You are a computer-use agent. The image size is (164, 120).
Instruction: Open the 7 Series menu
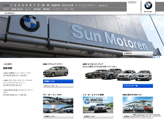point(34,5)
